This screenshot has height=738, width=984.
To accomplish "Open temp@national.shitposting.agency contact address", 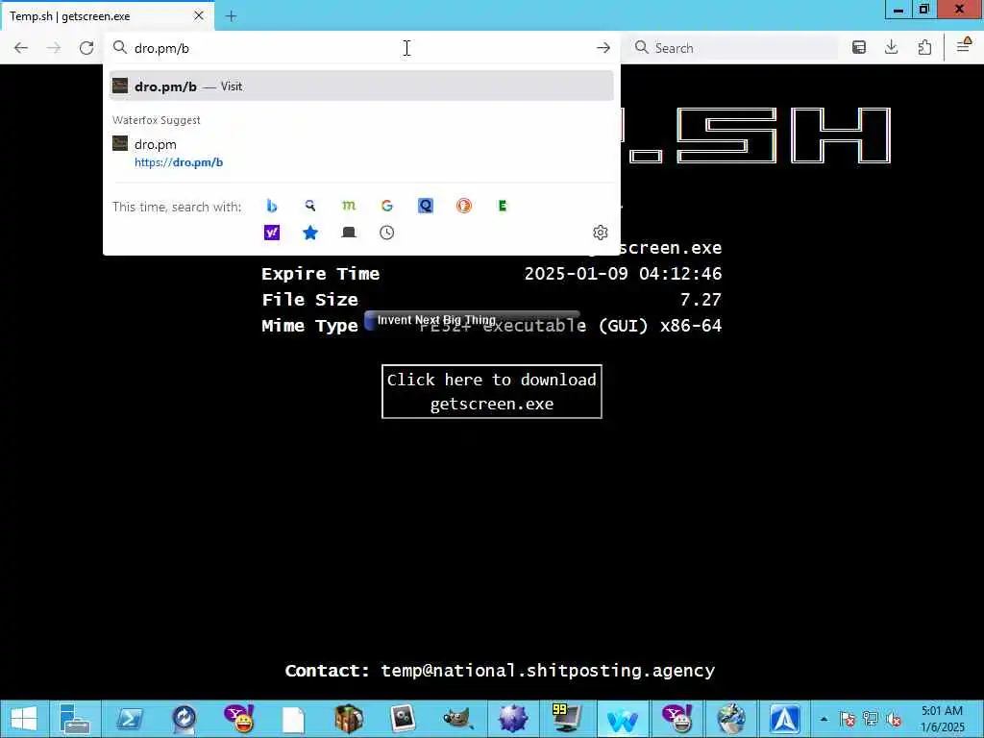I will [548, 671].
